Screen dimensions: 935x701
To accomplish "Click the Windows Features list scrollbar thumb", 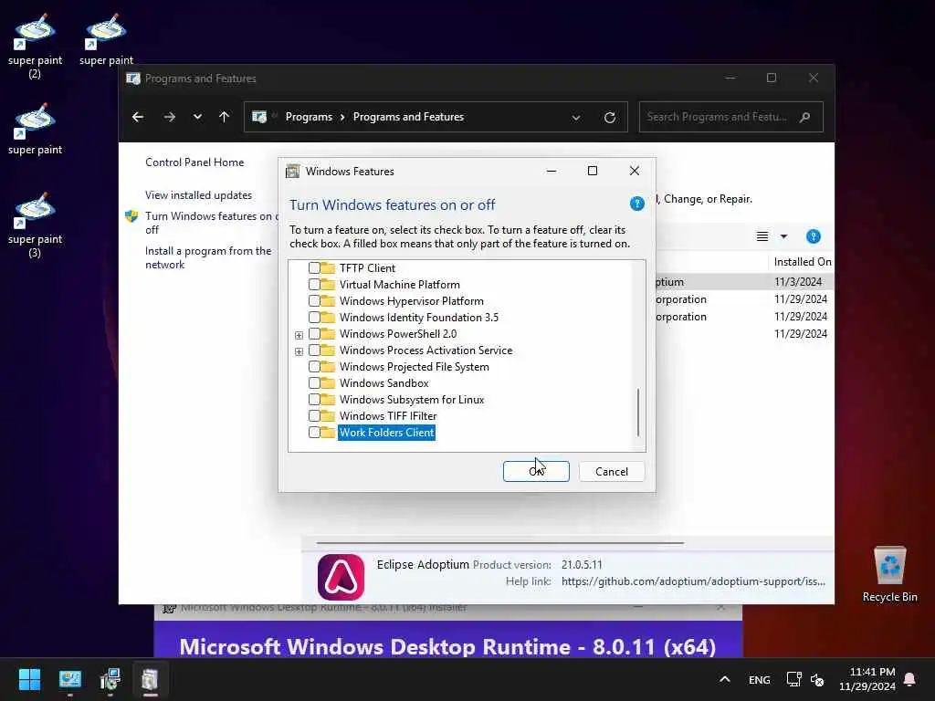I will coord(638,413).
